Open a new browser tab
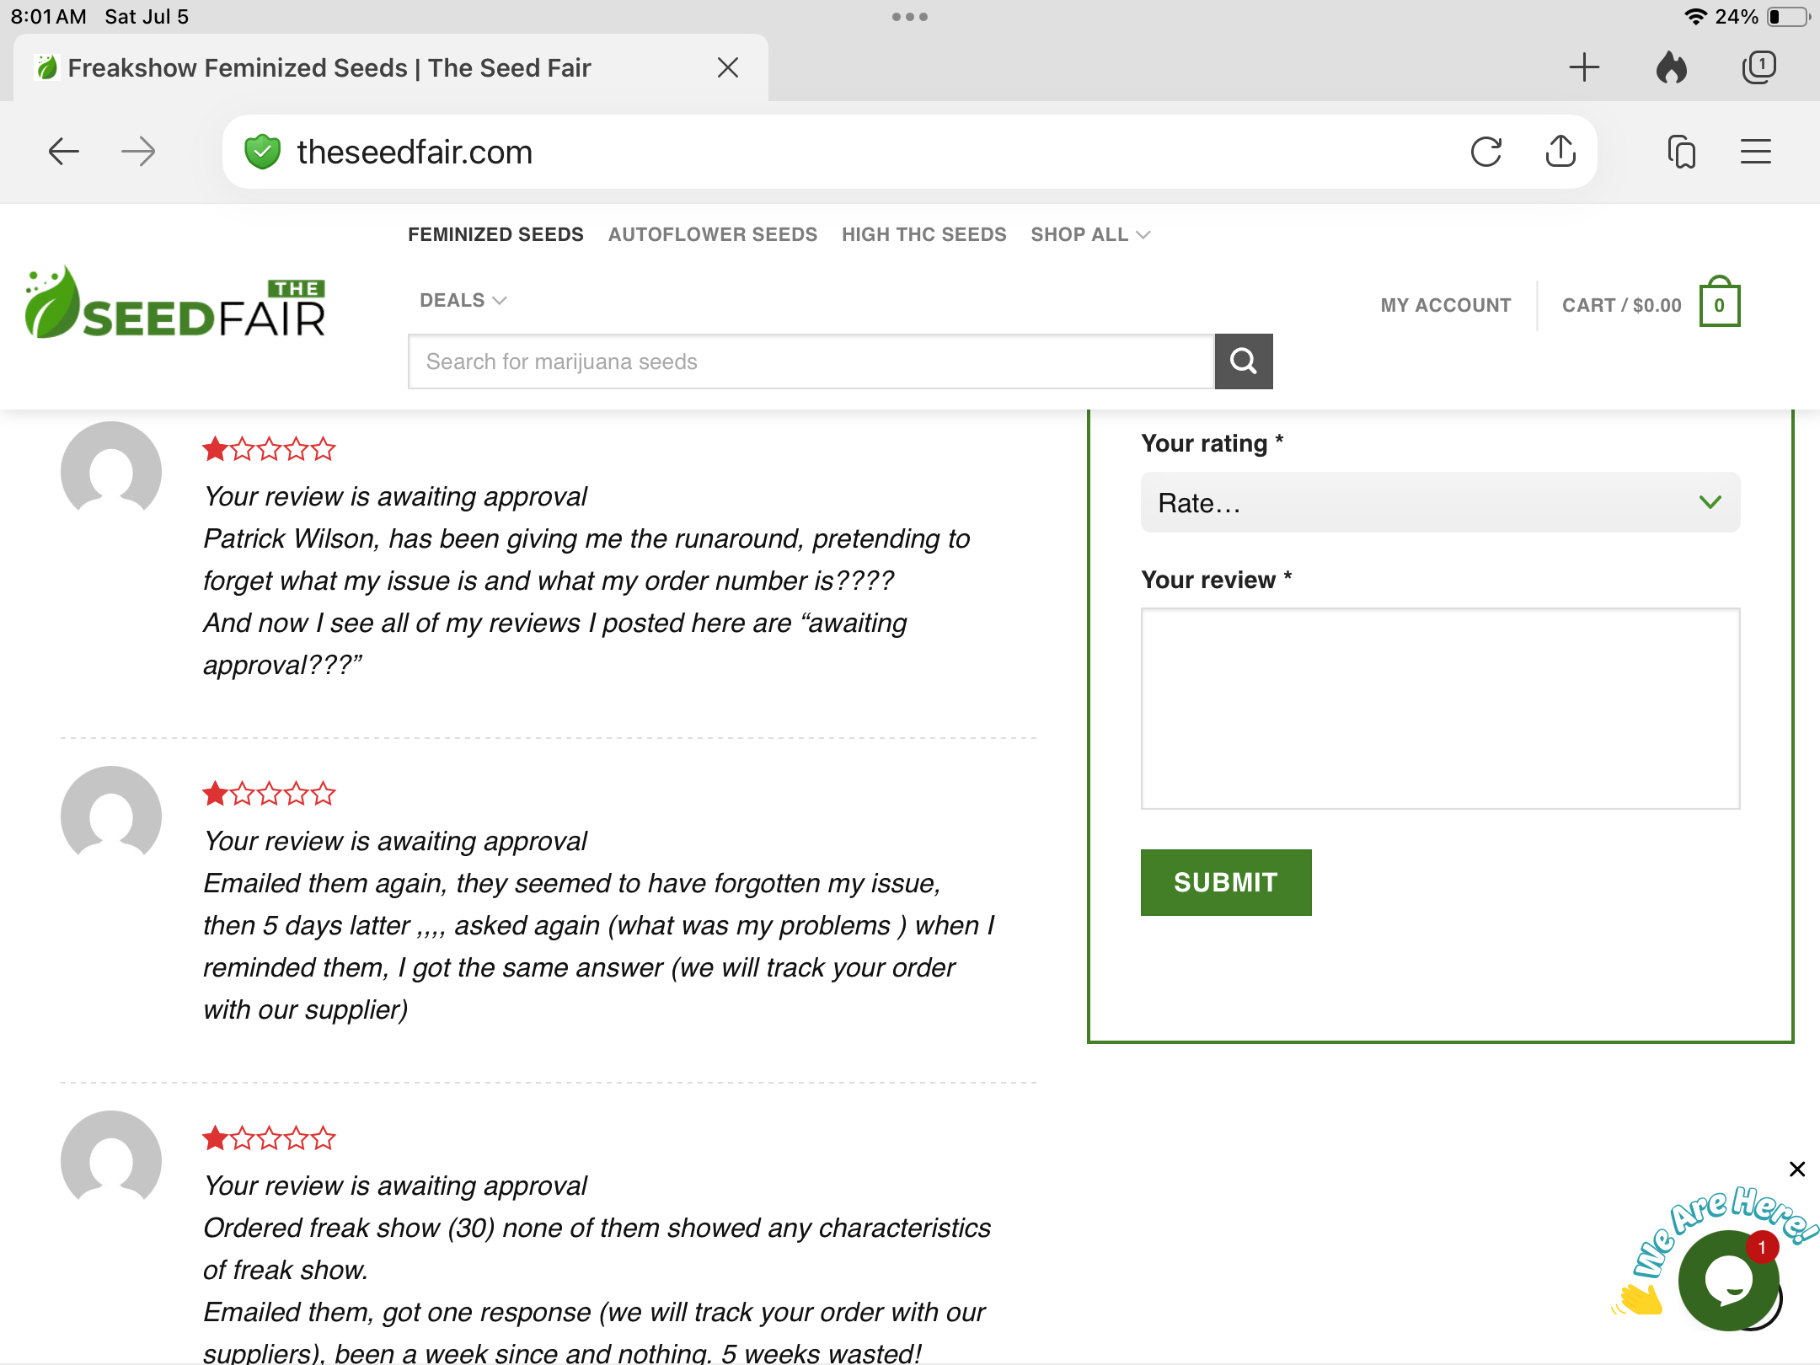Screen dimensions: 1820x1365 tap(1584, 67)
